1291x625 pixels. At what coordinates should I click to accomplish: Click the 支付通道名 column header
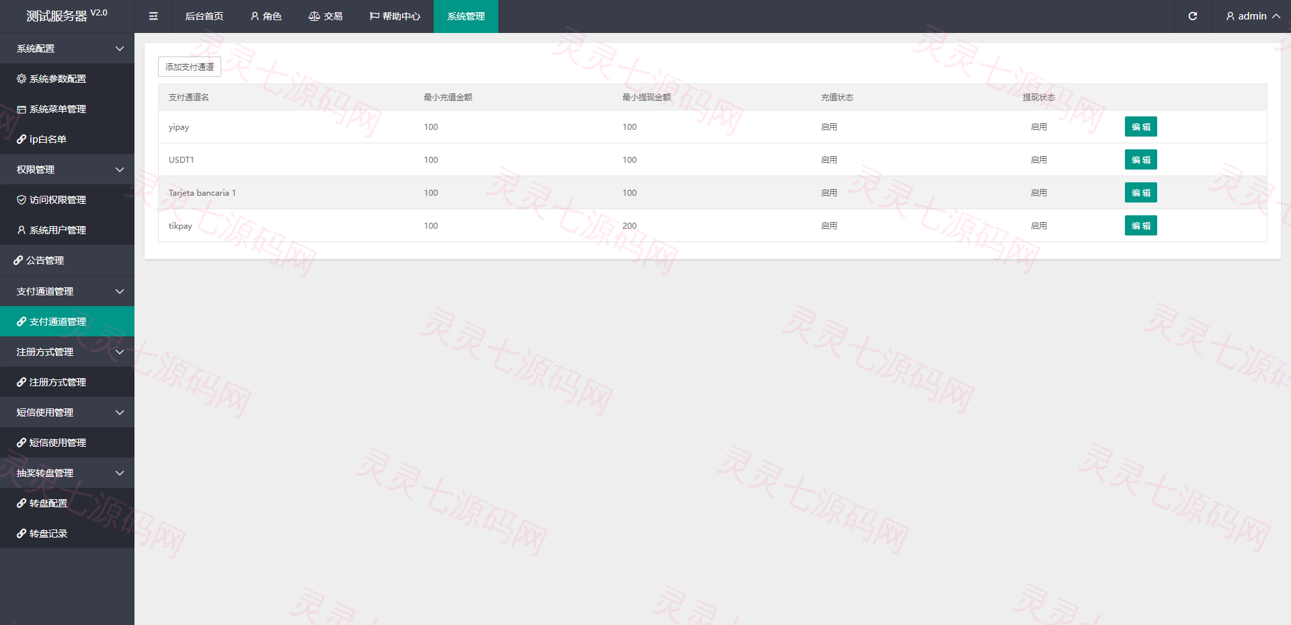pyautogui.click(x=189, y=98)
